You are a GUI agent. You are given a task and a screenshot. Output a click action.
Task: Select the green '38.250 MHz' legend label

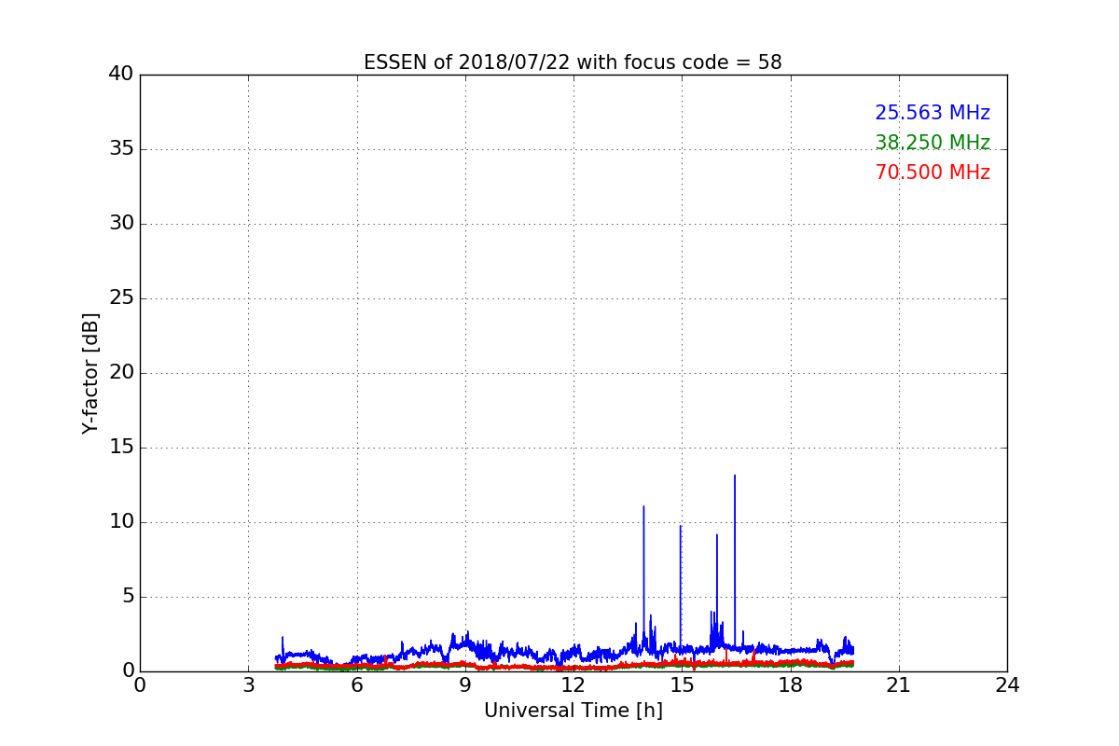click(932, 143)
